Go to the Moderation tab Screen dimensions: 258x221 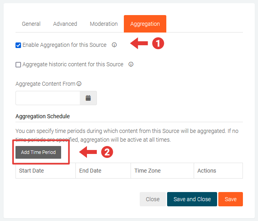(104, 24)
